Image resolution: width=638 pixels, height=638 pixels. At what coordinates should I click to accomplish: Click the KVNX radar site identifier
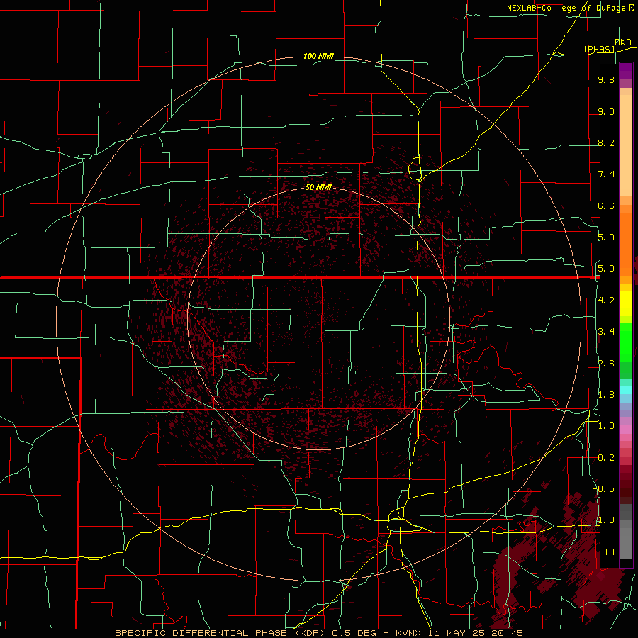pyautogui.click(x=410, y=633)
